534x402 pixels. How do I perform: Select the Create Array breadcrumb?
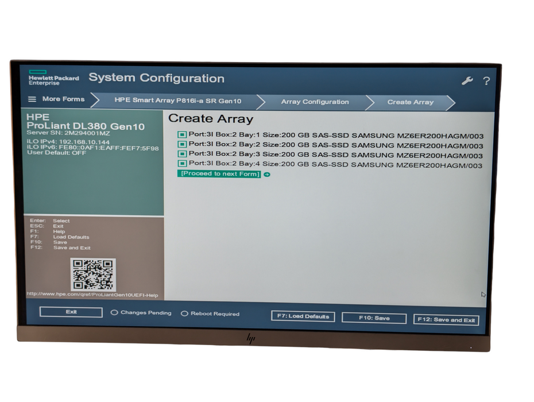[411, 102]
